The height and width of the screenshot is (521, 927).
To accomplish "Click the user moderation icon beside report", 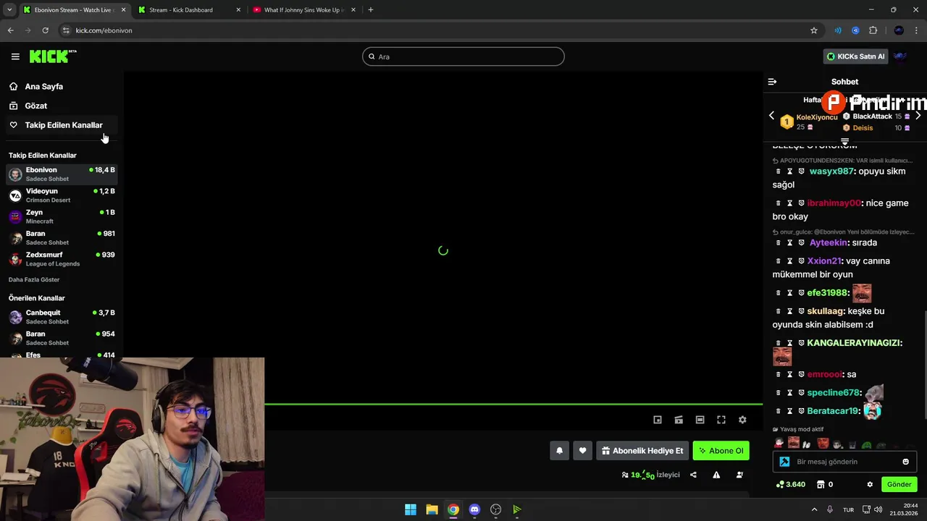I will [x=739, y=475].
